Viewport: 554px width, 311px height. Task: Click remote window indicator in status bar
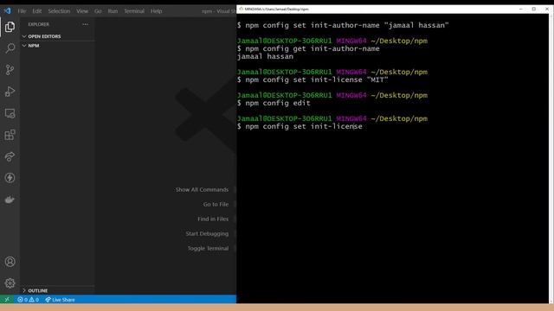coord(7,300)
